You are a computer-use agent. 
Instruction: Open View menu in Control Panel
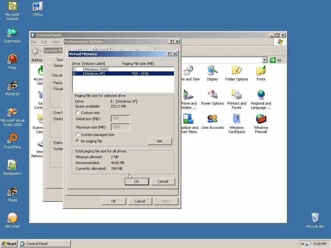point(56,42)
